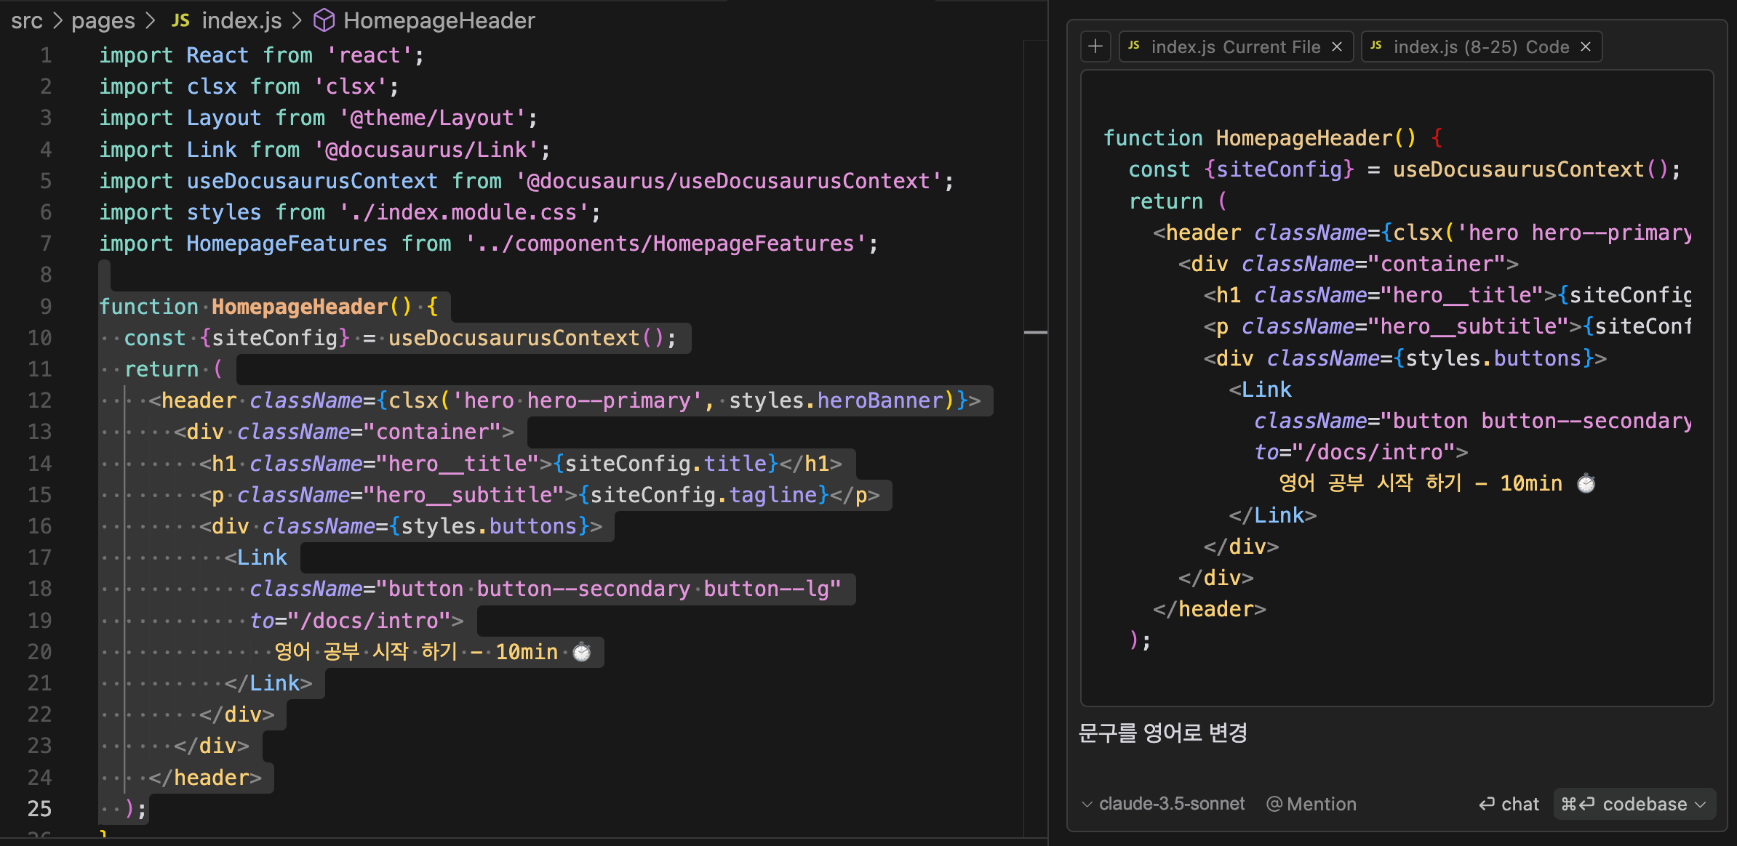Click line number 9 in the gutter

[45, 307]
